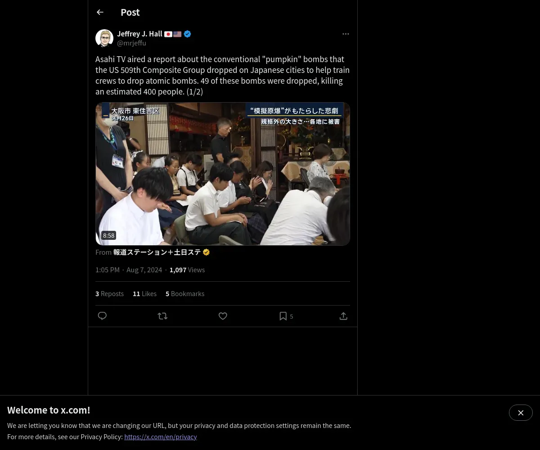Click the Welcome to x.com! heading
The height and width of the screenshot is (450, 540).
tap(49, 410)
